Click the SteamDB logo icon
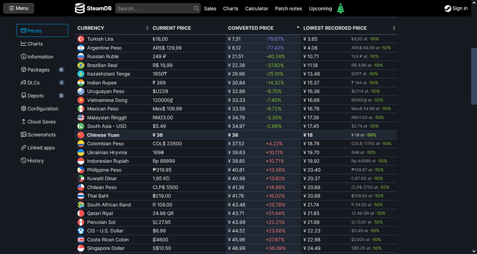Viewport: 477px width, 254px height. coord(79,8)
